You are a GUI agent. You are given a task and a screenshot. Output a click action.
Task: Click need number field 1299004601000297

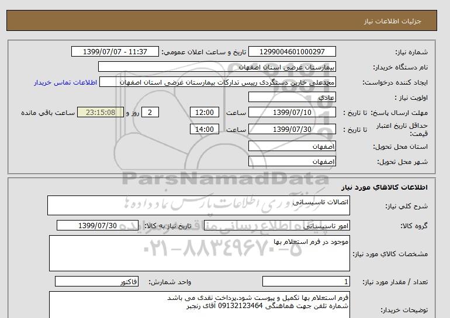point(292,52)
